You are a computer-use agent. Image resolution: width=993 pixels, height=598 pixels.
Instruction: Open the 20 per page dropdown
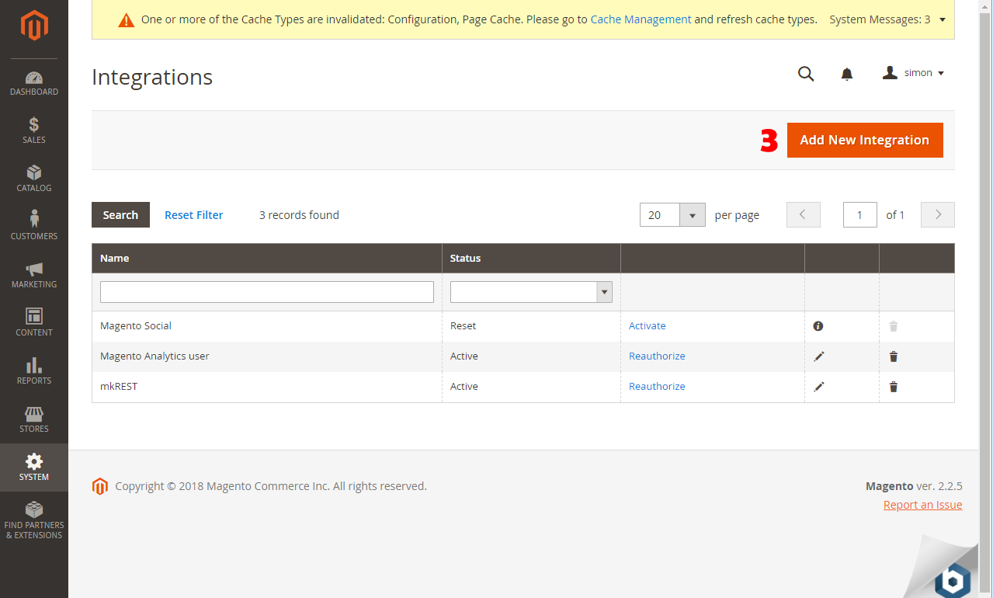click(672, 215)
